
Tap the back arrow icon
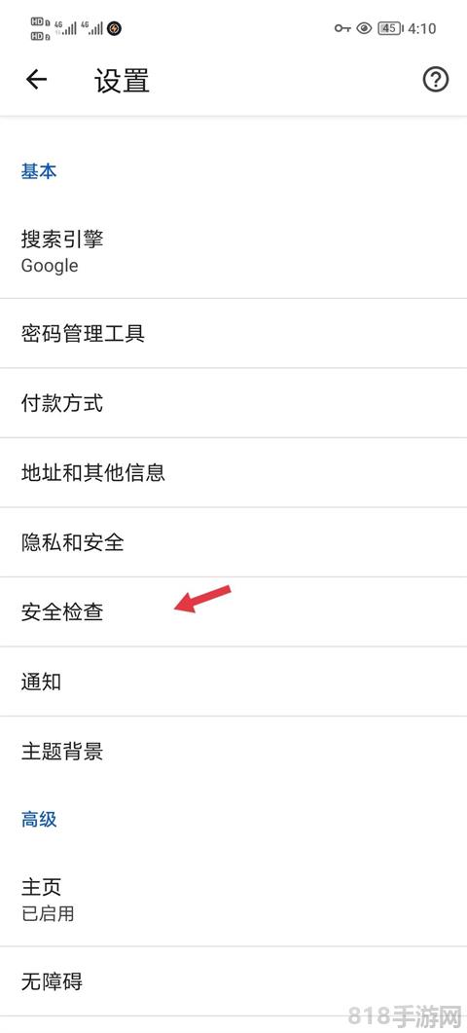coord(36,80)
